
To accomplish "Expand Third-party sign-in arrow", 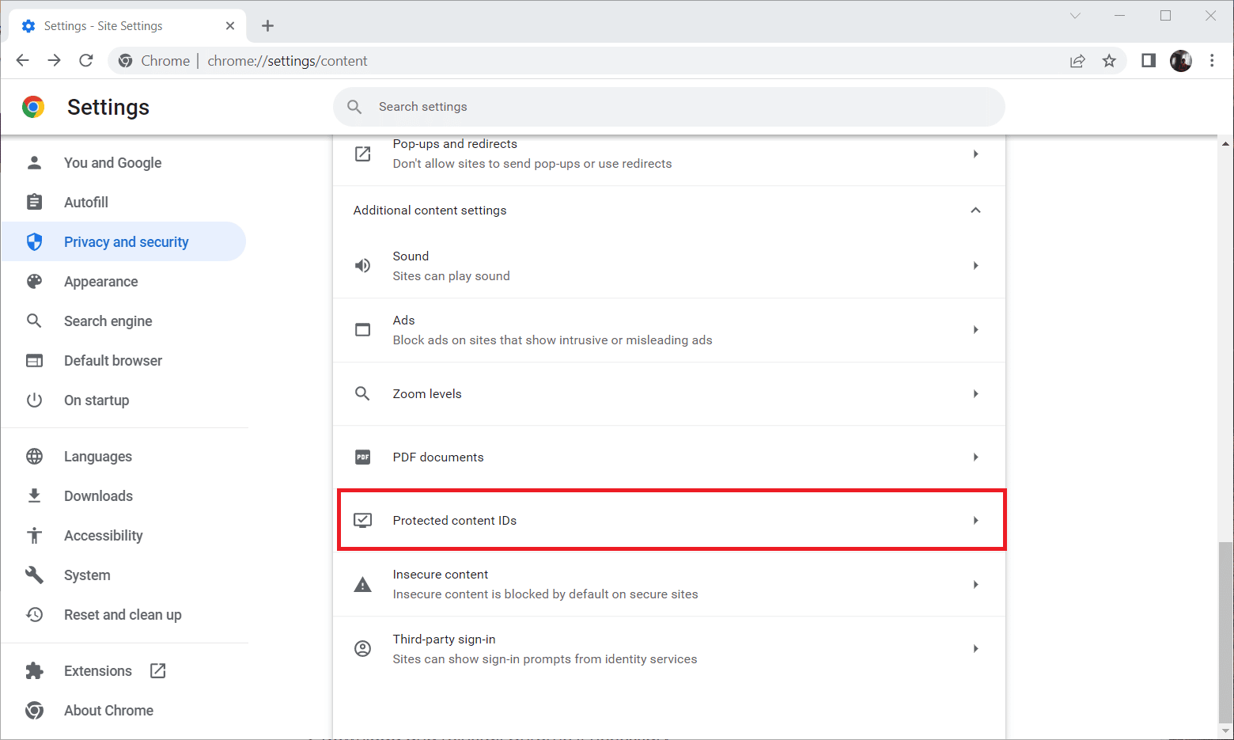I will [975, 649].
